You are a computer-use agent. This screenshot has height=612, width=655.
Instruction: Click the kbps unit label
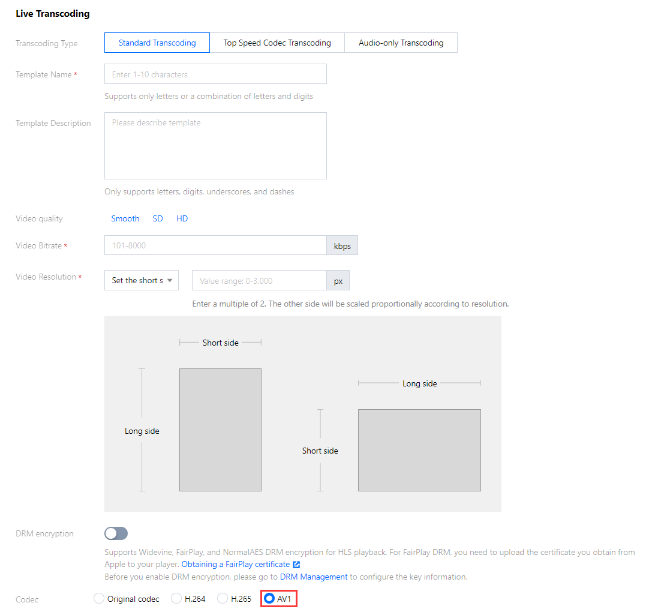(342, 245)
